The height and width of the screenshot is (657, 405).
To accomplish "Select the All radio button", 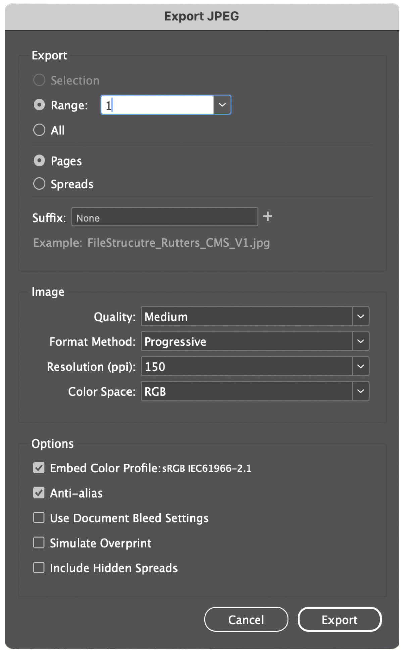I will click(39, 130).
